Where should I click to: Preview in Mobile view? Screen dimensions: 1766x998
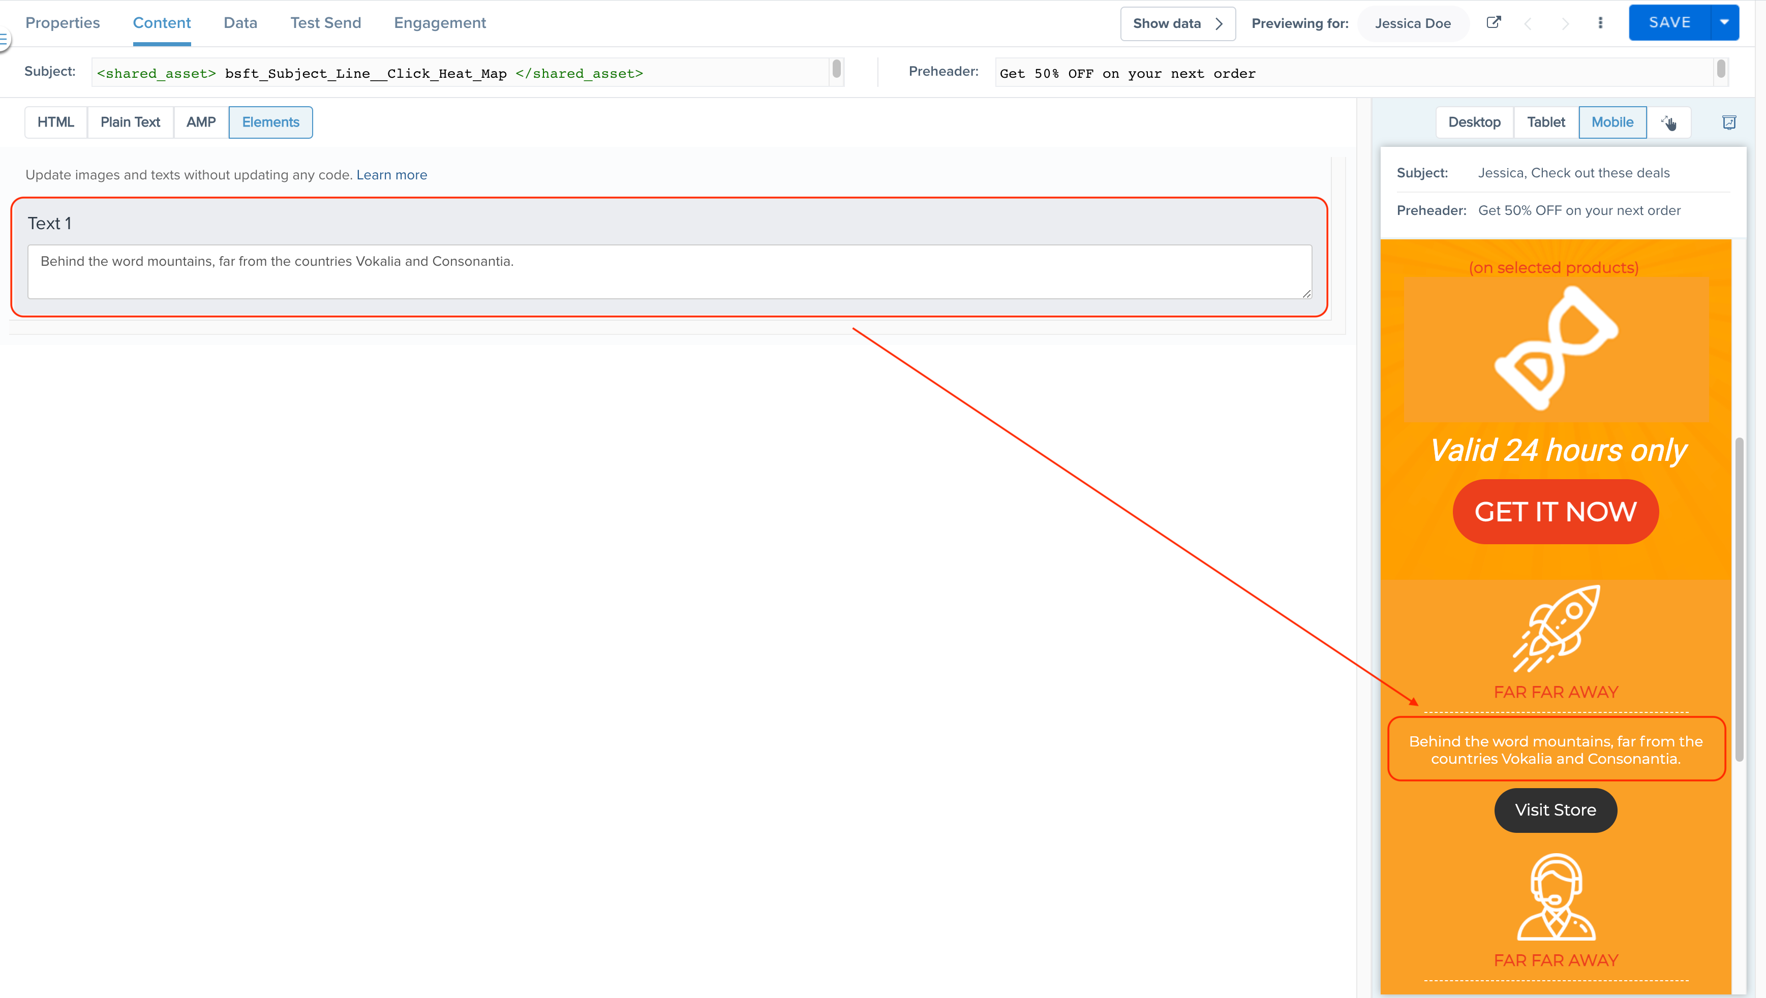pyautogui.click(x=1612, y=122)
